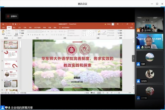Toggle Underline formatting button in the ribbon
165x110 pixels.
pyautogui.click(x=33, y=35)
